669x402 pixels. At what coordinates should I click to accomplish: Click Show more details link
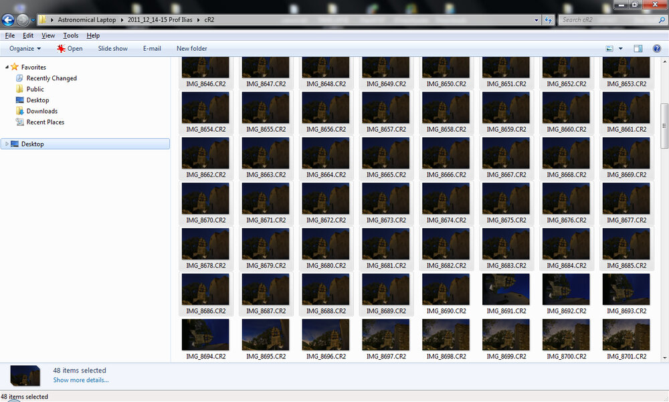(81, 380)
